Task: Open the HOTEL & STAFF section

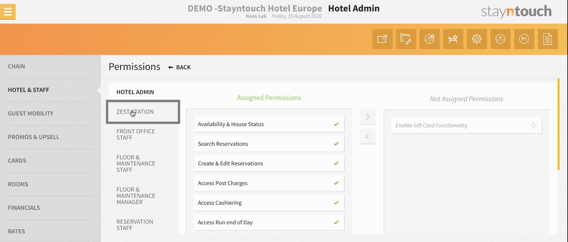Action: 29,90
